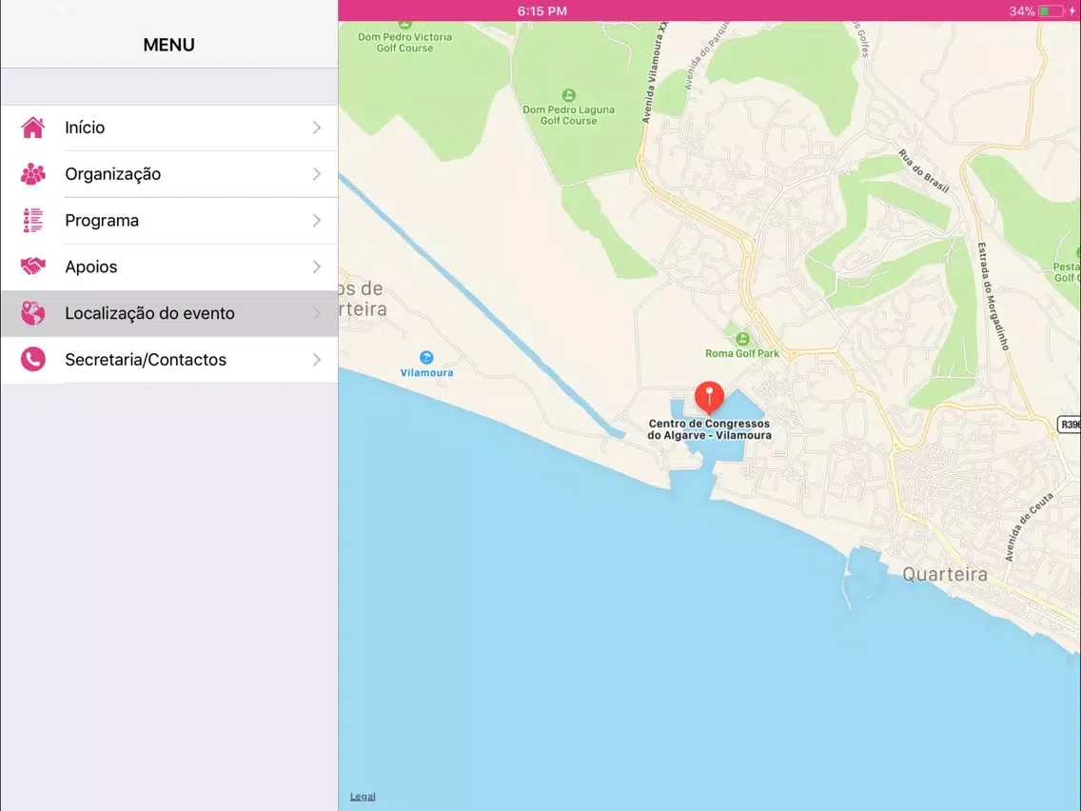Image resolution: width=1081 pixels, height=811 pixels.
Task: Expand the Programa row chevron
Action: click(317, 221)
